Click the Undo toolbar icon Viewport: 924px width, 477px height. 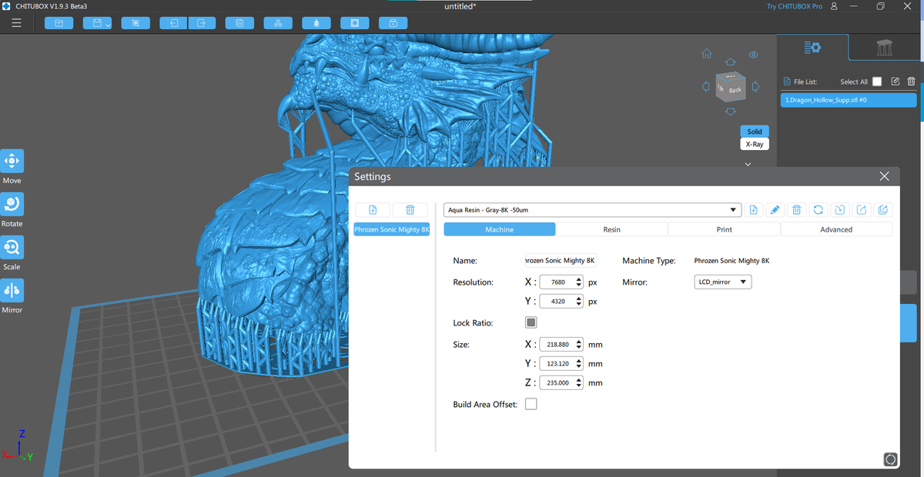point(173,24)
